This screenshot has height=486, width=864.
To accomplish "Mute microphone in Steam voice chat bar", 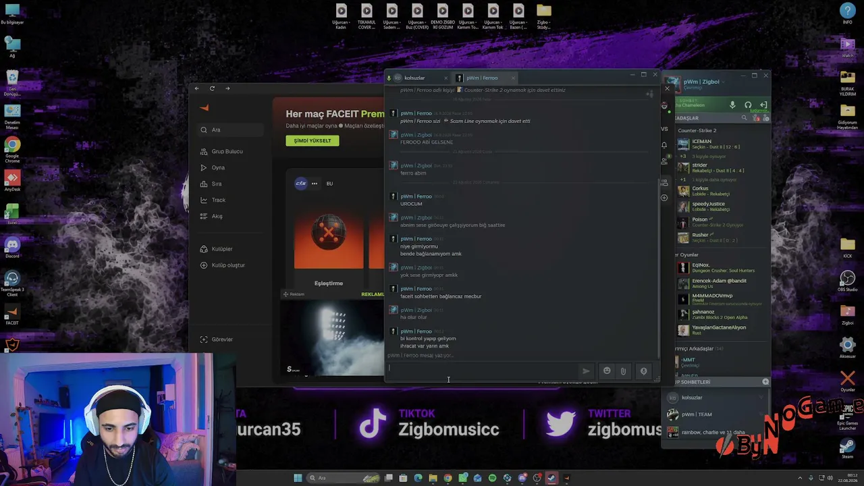I will pyautogui.click(x=732, y=105).
